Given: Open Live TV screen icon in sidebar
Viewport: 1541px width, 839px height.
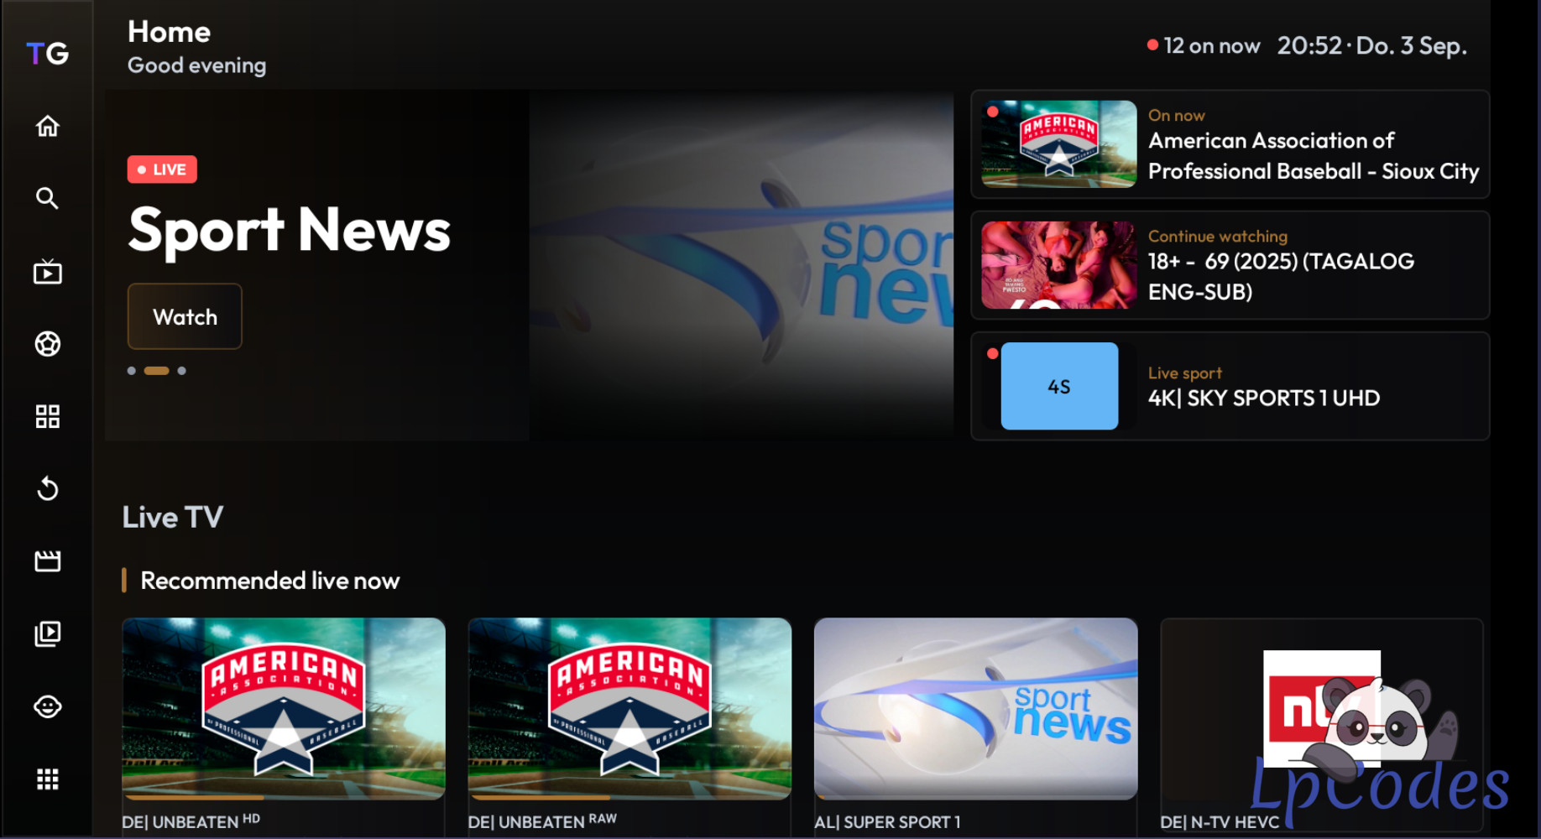Looking at the screenshot, I should click(x=48, y=272).
